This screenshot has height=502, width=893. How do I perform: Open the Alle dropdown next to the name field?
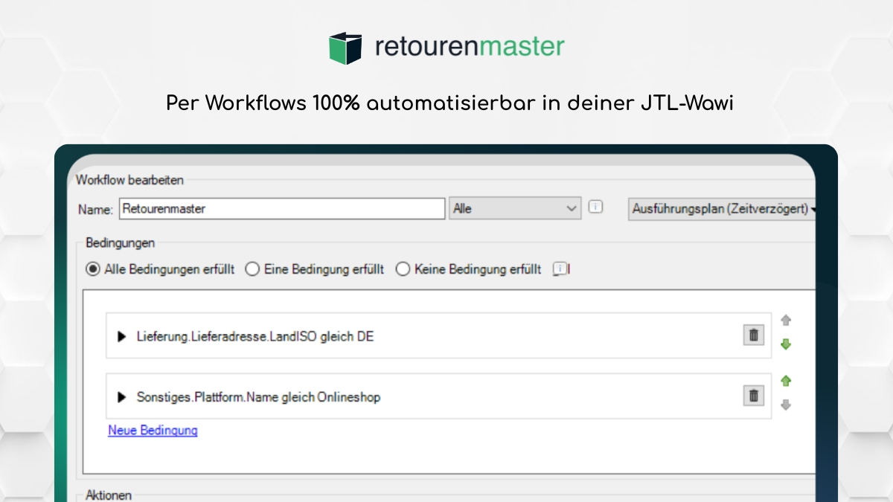click(515, 209)
